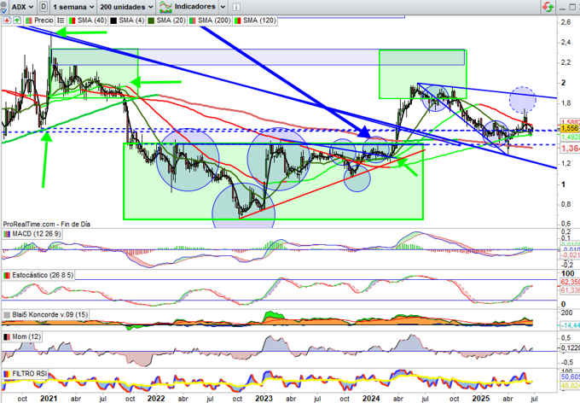580x403 pixels.
Task: Click the red-green refresh arrows icon
Action: [x=548, y=7]
